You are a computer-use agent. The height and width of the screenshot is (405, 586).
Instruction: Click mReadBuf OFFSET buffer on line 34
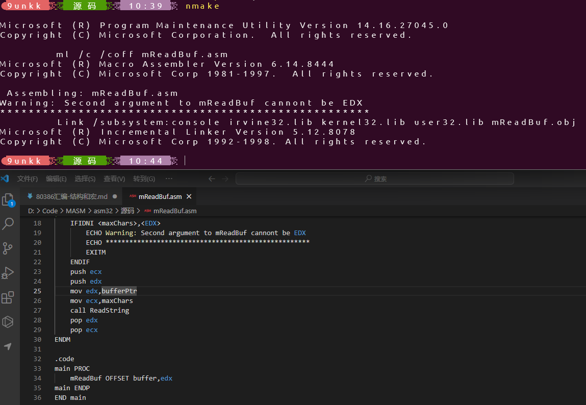point(113,378)
